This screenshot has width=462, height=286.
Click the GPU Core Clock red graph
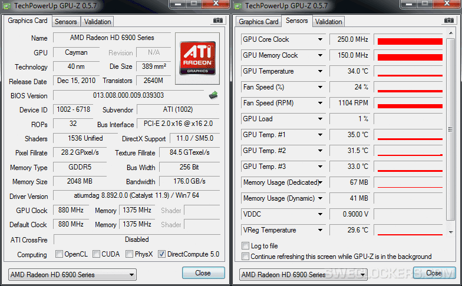tap(410, 41)
